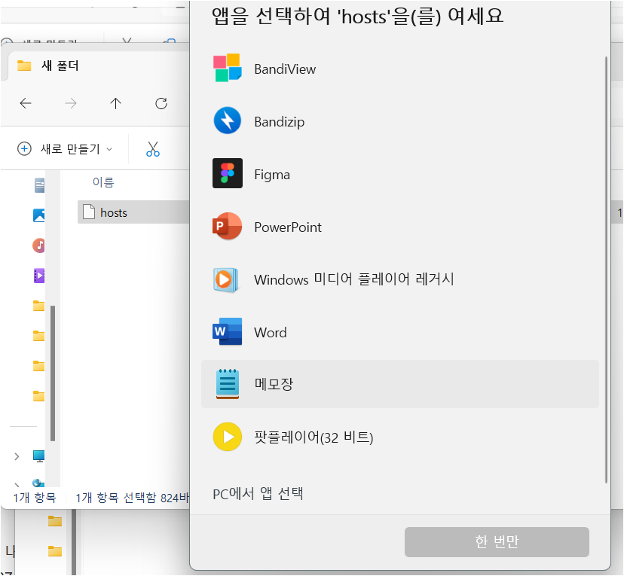Select the hosts file row
Screen dimensions: 624x576
click(133, 212)
